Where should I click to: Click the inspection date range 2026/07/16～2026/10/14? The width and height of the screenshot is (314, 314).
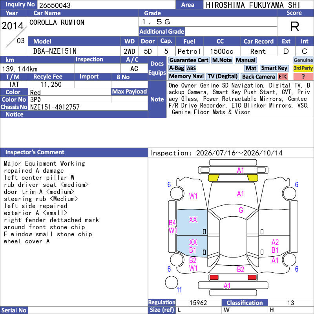[239, 153]
